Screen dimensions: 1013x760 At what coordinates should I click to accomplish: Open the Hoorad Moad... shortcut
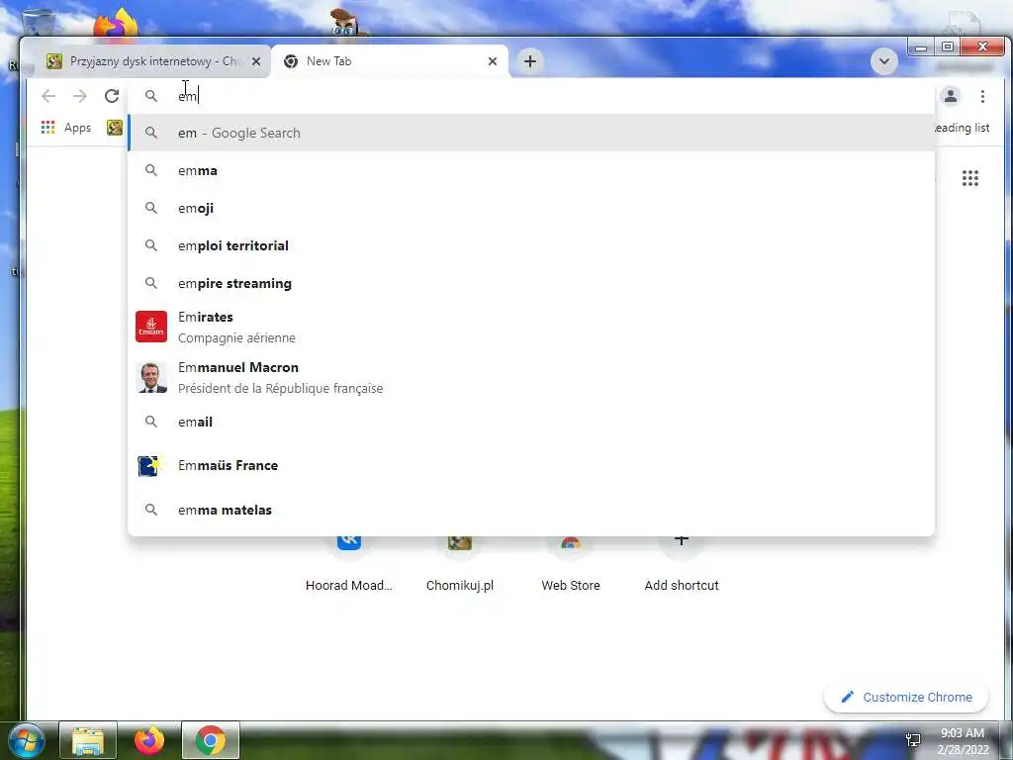349,562
